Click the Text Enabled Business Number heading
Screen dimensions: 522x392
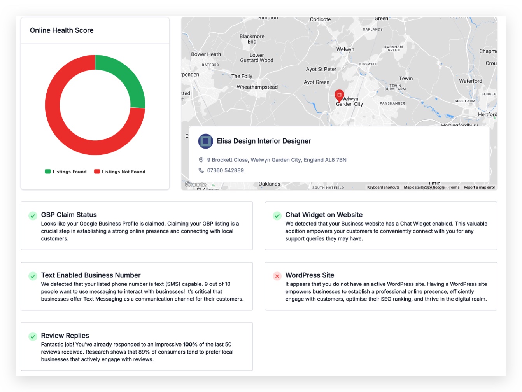[91, 275]
